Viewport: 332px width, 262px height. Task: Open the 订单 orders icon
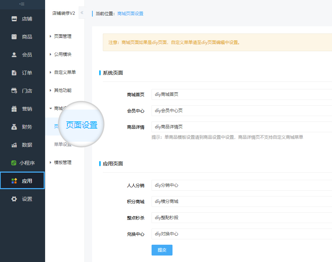click(x=14, y=73)
